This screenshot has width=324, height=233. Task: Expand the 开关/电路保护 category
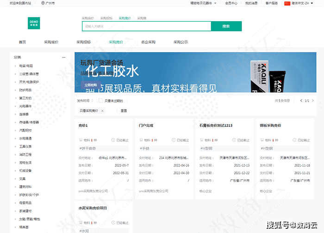pyautogui.click(x=15, y=82)
